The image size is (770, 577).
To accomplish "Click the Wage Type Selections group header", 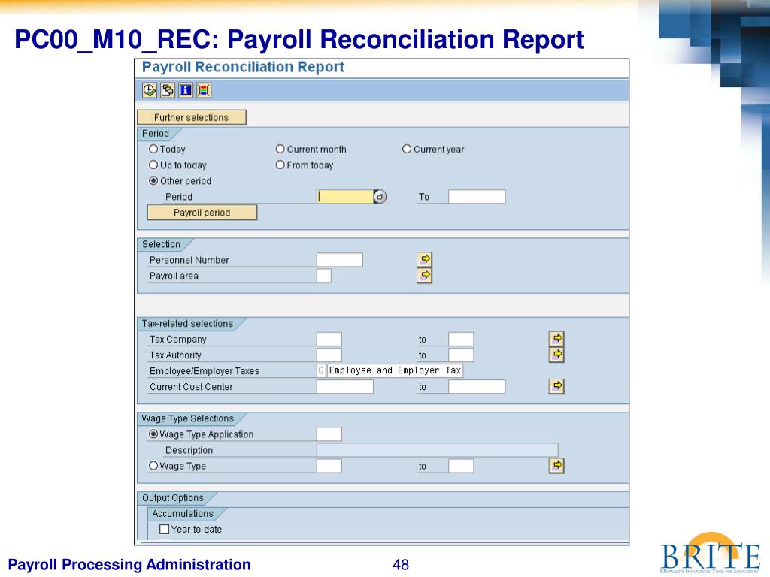I will click(x=187, y=418).
